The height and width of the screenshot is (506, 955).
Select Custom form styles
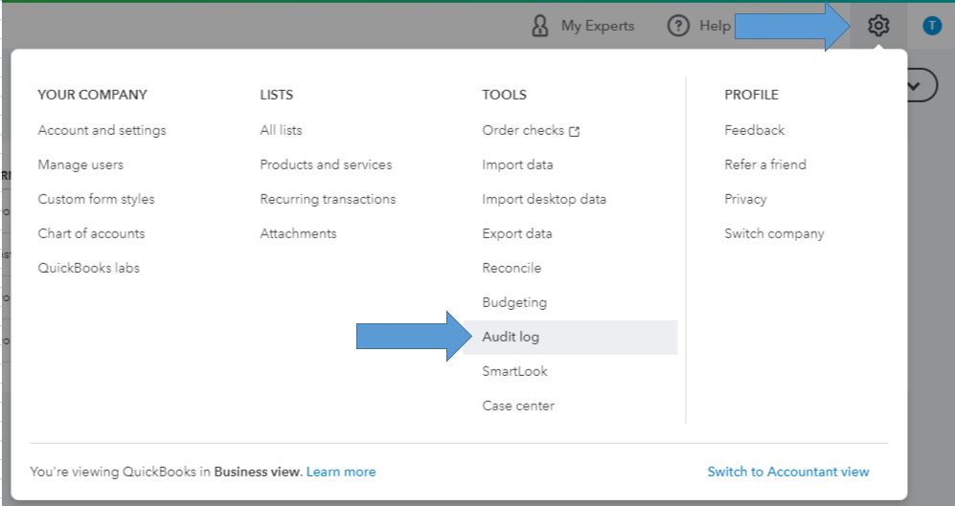pos(96,199)
